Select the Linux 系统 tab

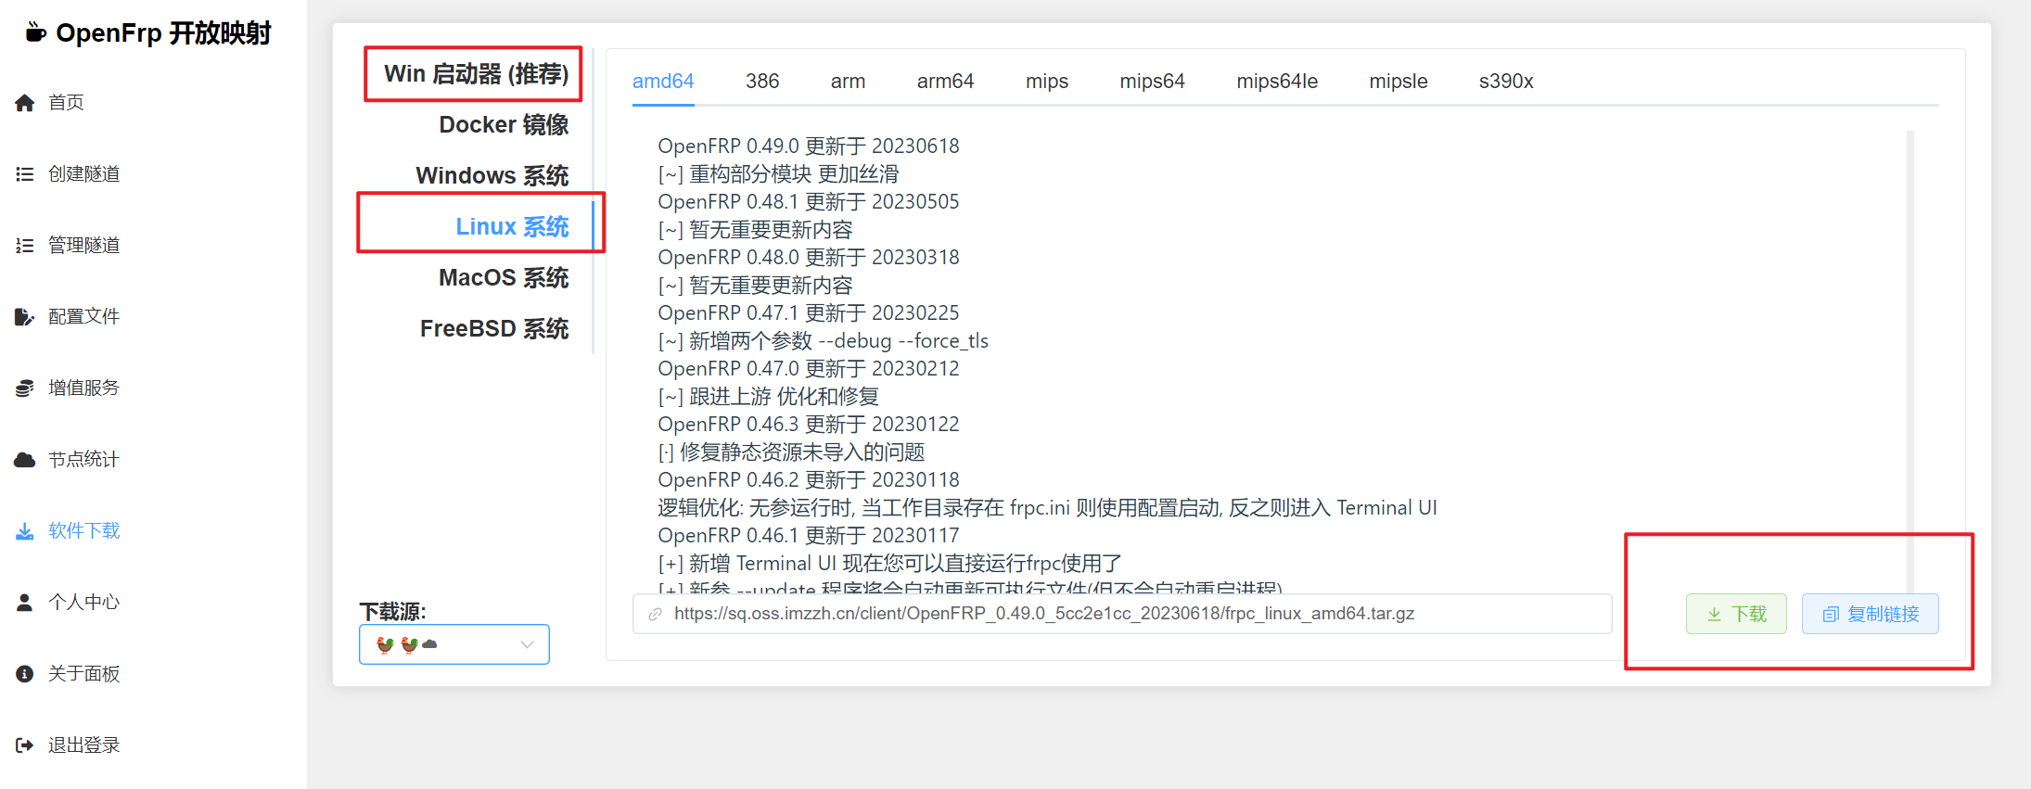click(x=512, y=227)
